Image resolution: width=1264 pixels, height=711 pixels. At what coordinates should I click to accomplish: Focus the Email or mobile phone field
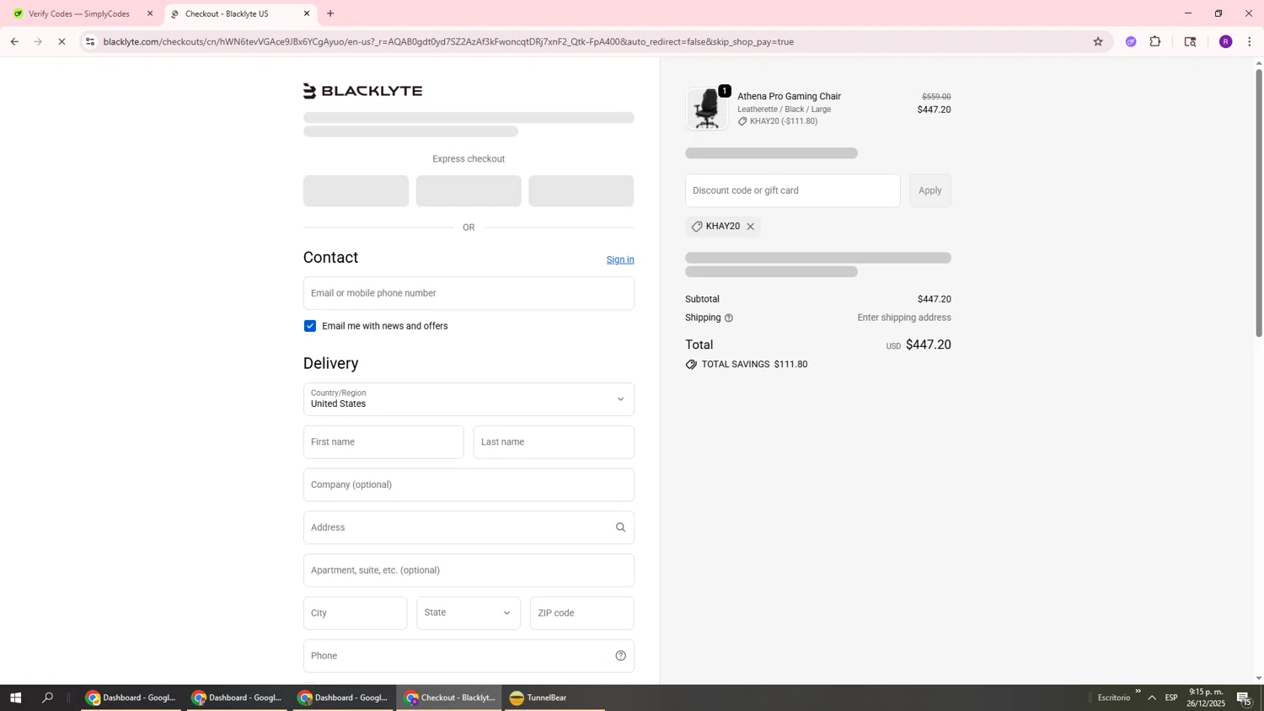click(x=469, y=293)
